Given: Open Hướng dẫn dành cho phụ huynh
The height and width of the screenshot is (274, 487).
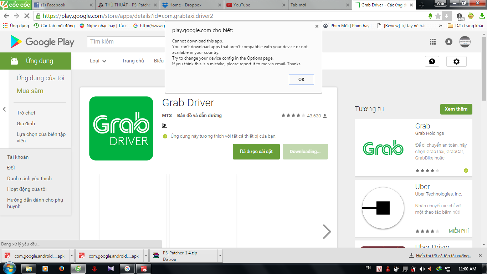Looking at the screenshot, I should click(35, 203).
